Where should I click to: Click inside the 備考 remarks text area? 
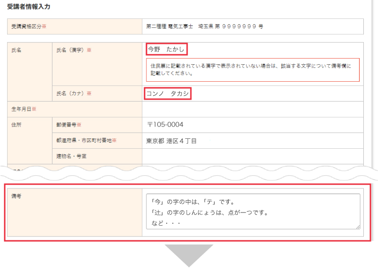(x=253, y=211)
